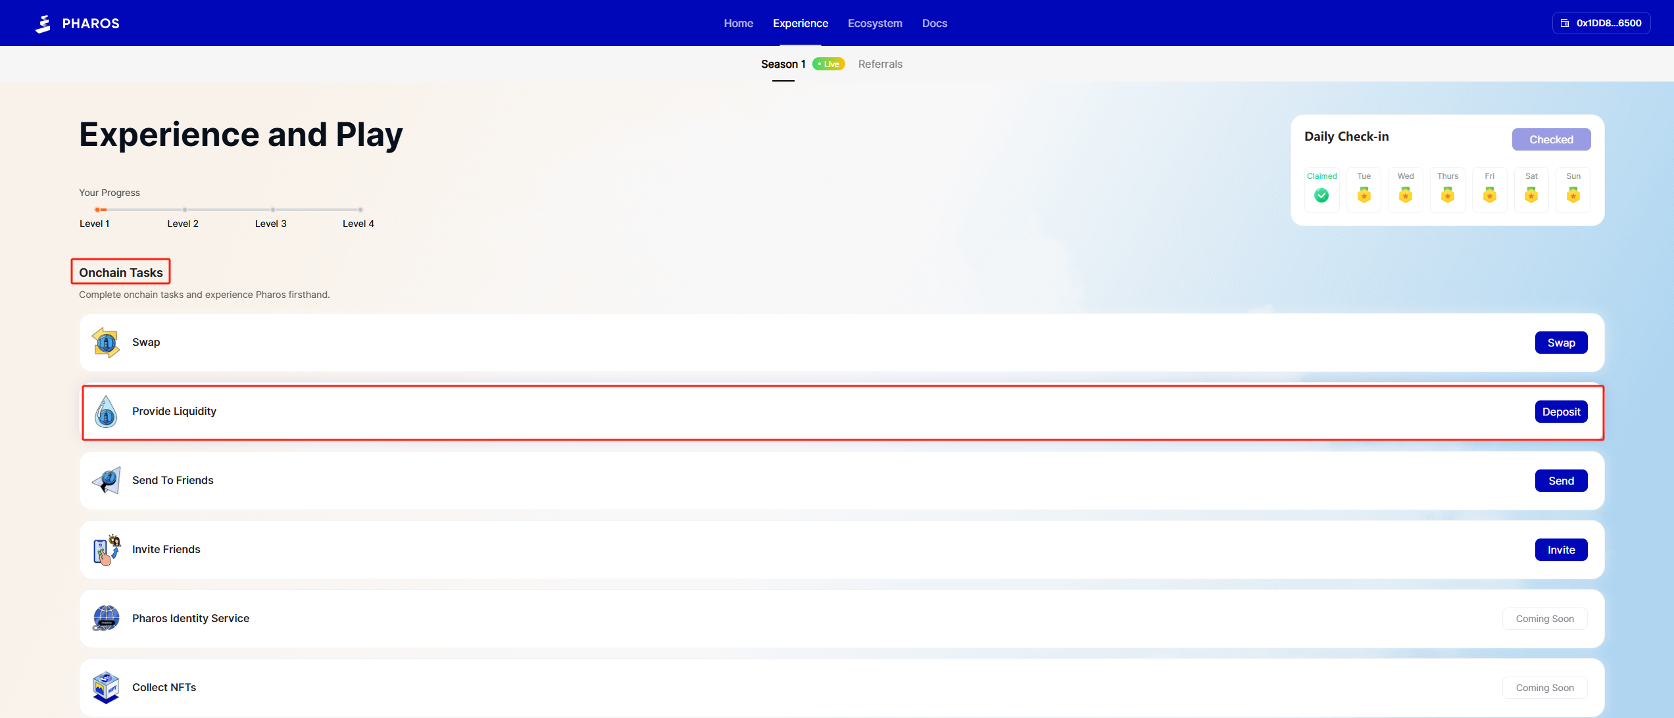Viewport: 1674px width, 718px height.
Task: Click the Daily Check-in title
Action: pos(1346,136)
